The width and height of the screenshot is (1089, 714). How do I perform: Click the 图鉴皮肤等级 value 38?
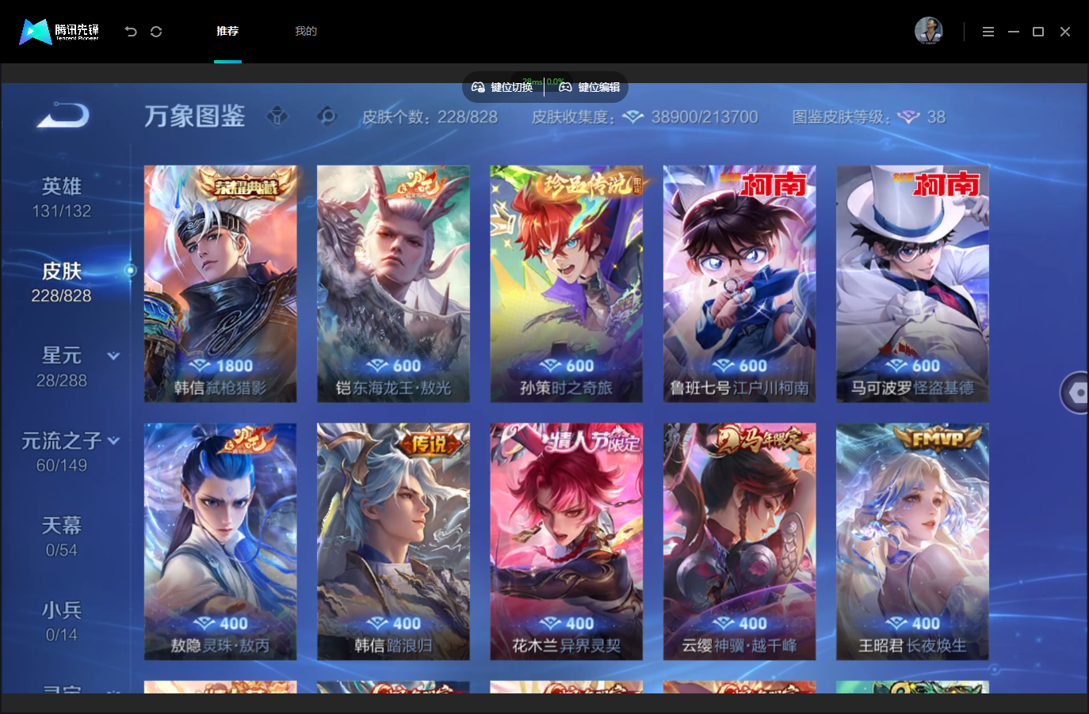tap(936, 117)
